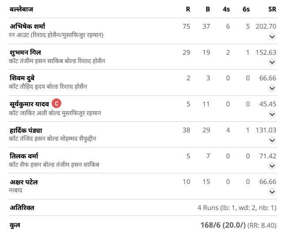Expand अक्षर पटेल row chevron
The image size is (286, 240).
pyautogui.click(x=272, y=192)
